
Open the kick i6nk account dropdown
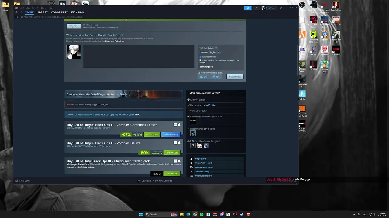point(269,8)
